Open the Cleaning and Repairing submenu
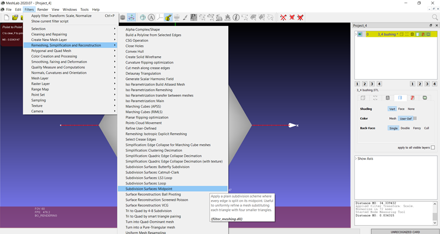440x234 pixels. (x=70, y=34)
